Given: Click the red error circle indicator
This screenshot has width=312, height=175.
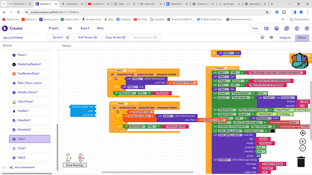Looking at the screenshot, I should [80, 158].
